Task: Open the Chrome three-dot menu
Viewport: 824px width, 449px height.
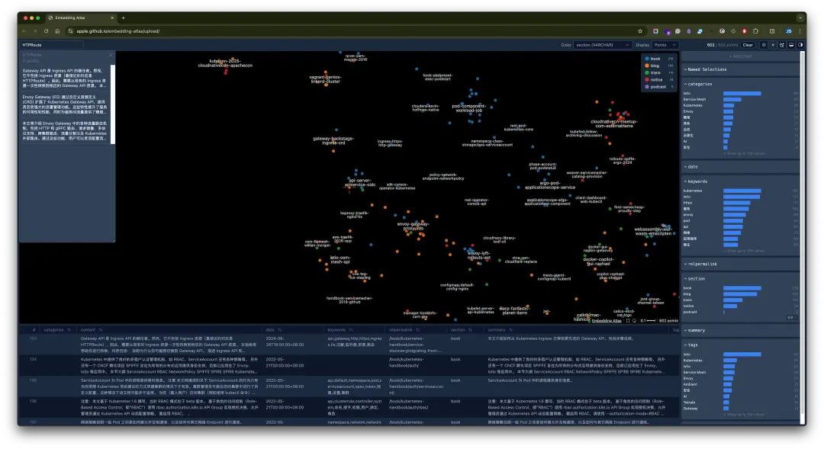Action: tap(800, 31)
